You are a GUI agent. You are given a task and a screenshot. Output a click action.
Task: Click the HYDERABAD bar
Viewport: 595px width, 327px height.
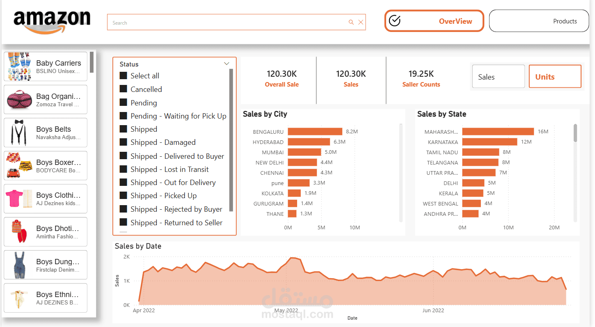pyautogui.click(x=309, y=142)
